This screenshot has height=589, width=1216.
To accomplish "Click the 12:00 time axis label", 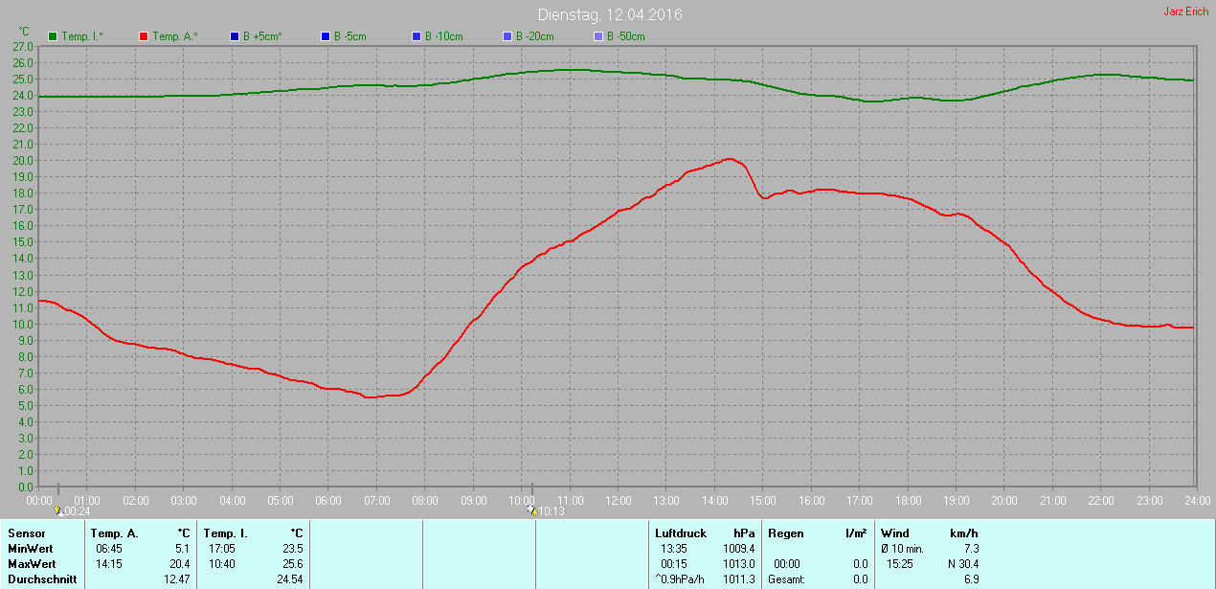I will [619, 500].
